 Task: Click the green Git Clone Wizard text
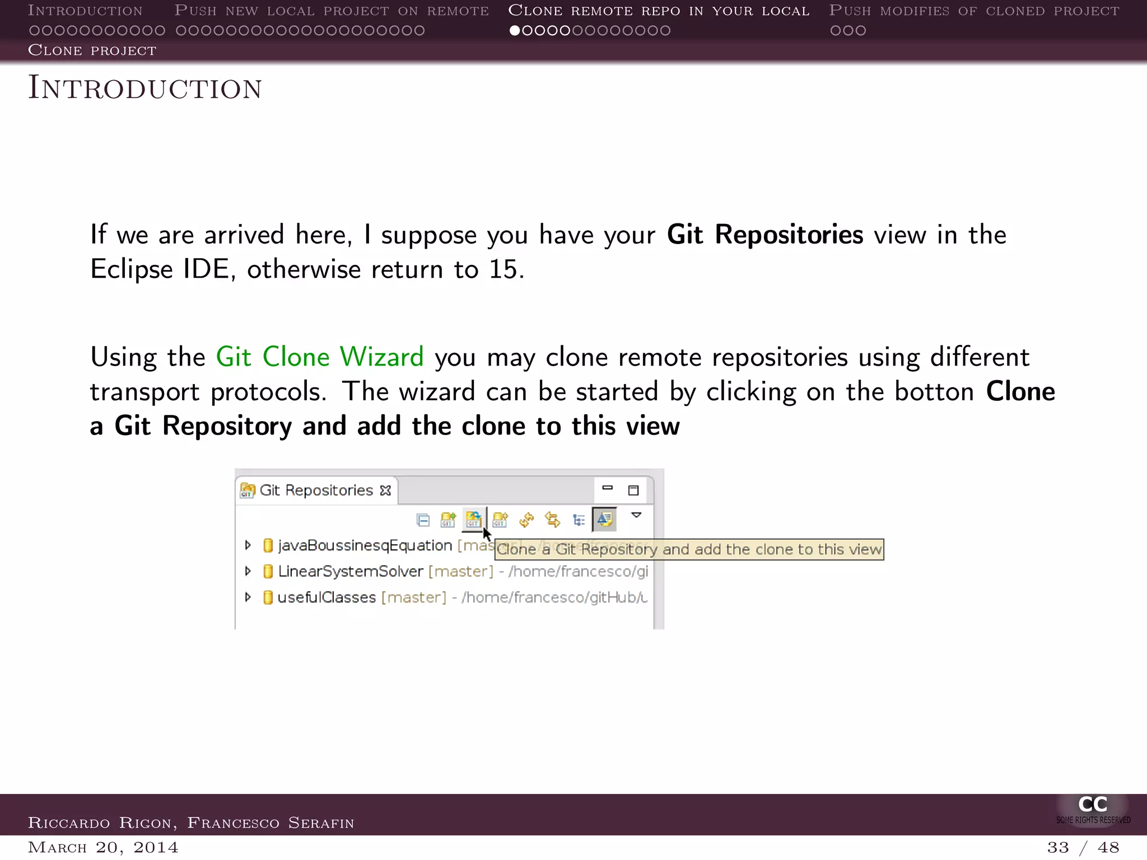(x=320, y=357)
